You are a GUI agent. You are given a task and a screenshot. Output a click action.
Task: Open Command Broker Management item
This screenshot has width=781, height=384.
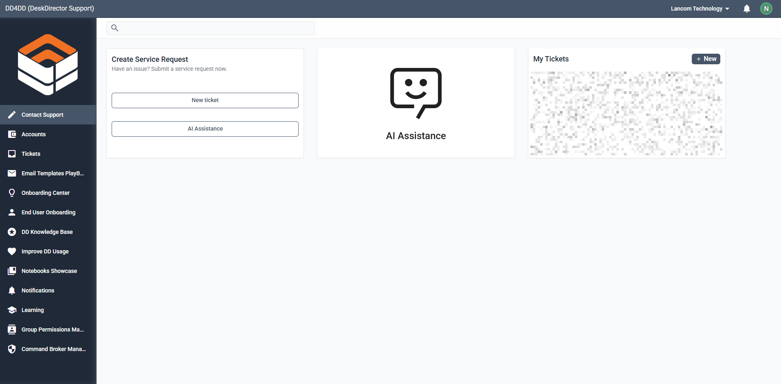click(x=48, y=349)
